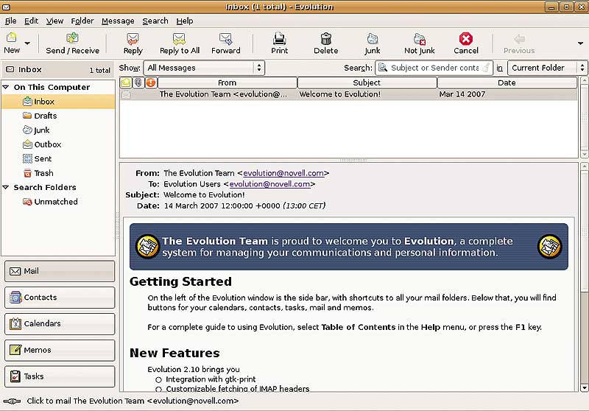
Task: Select the Welcome to Evolution! message row
Action: click(348, 94)
